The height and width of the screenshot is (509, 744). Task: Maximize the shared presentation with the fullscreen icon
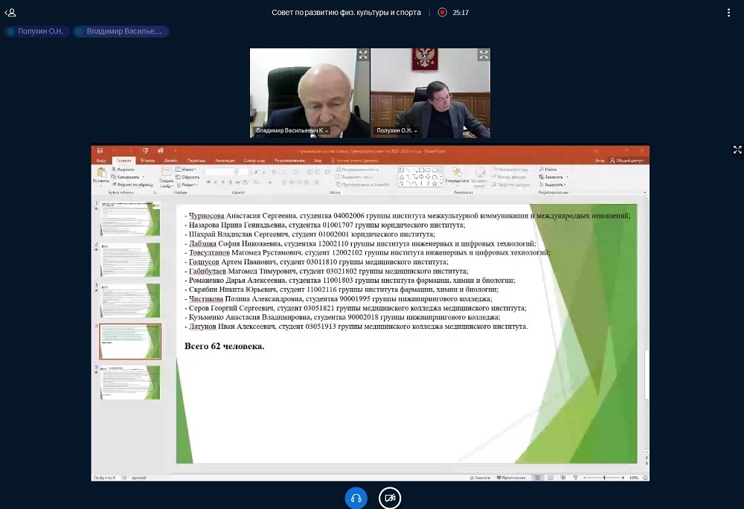pyautogui.click(x=737, y=150)
